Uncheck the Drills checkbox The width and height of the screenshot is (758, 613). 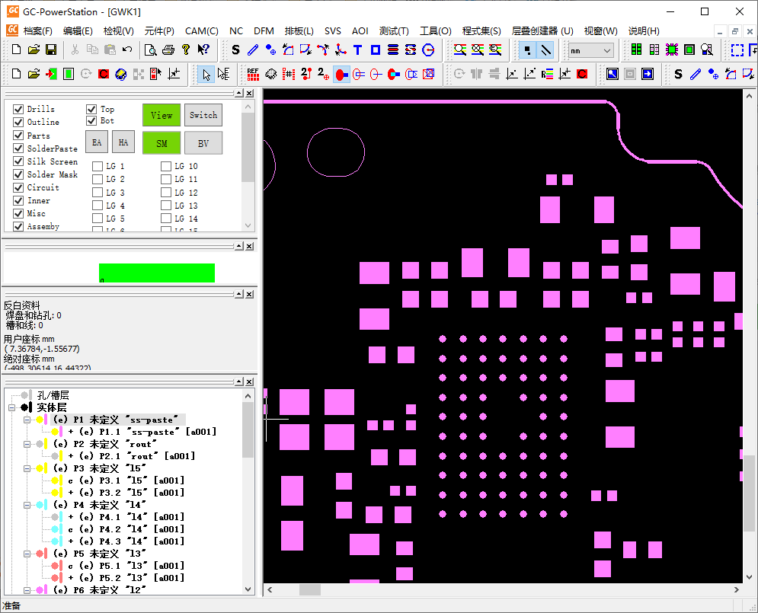click(x=18, y=109)
